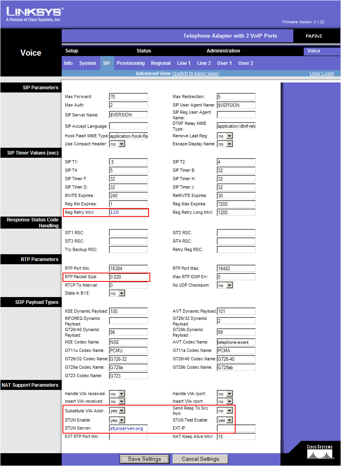This screenshot has height=466, width=341.
Task: Click the SIP Accept Language field
Action: [129, 126]
